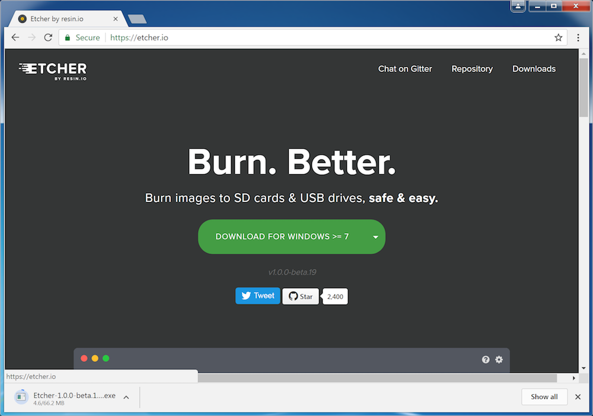Go to the Repository link

tap(472, 69)
